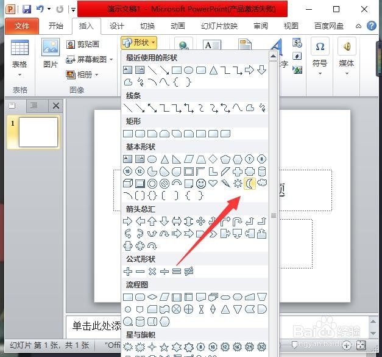This screenshot has height=357, width=382.
Task: Select the Donut shape
Action: [152, 184]
